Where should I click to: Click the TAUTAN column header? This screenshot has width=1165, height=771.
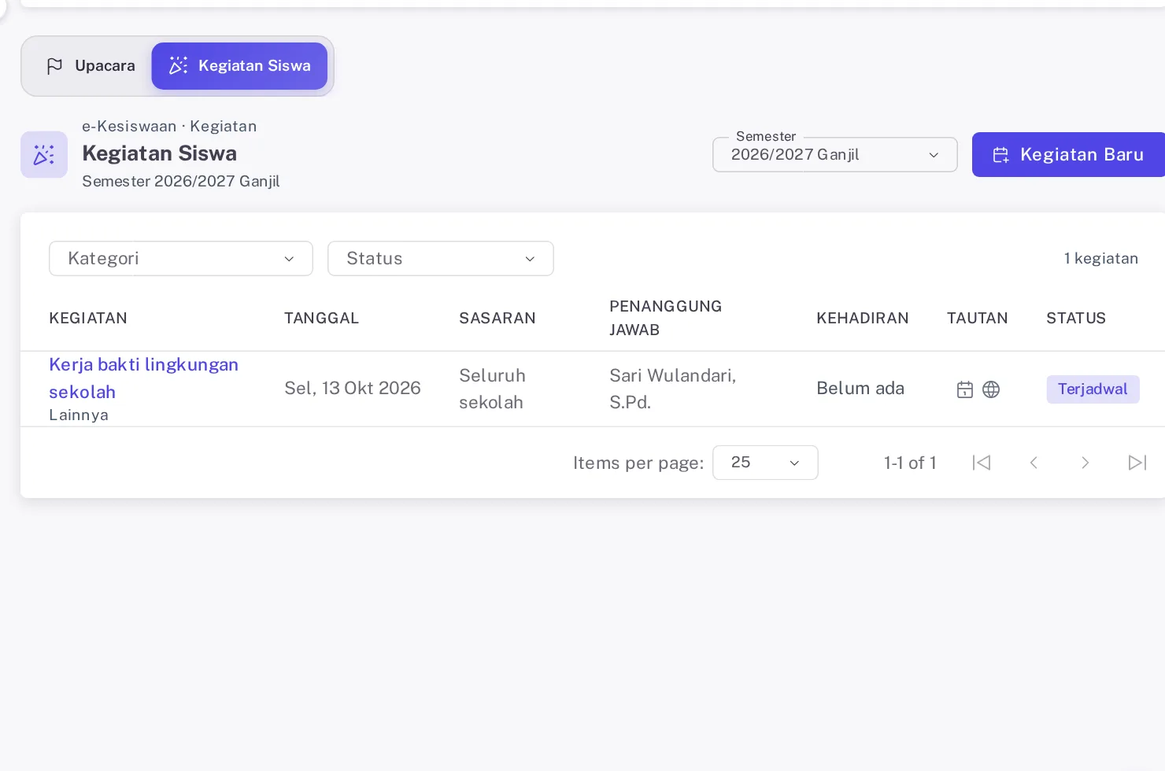click(977, 318)
